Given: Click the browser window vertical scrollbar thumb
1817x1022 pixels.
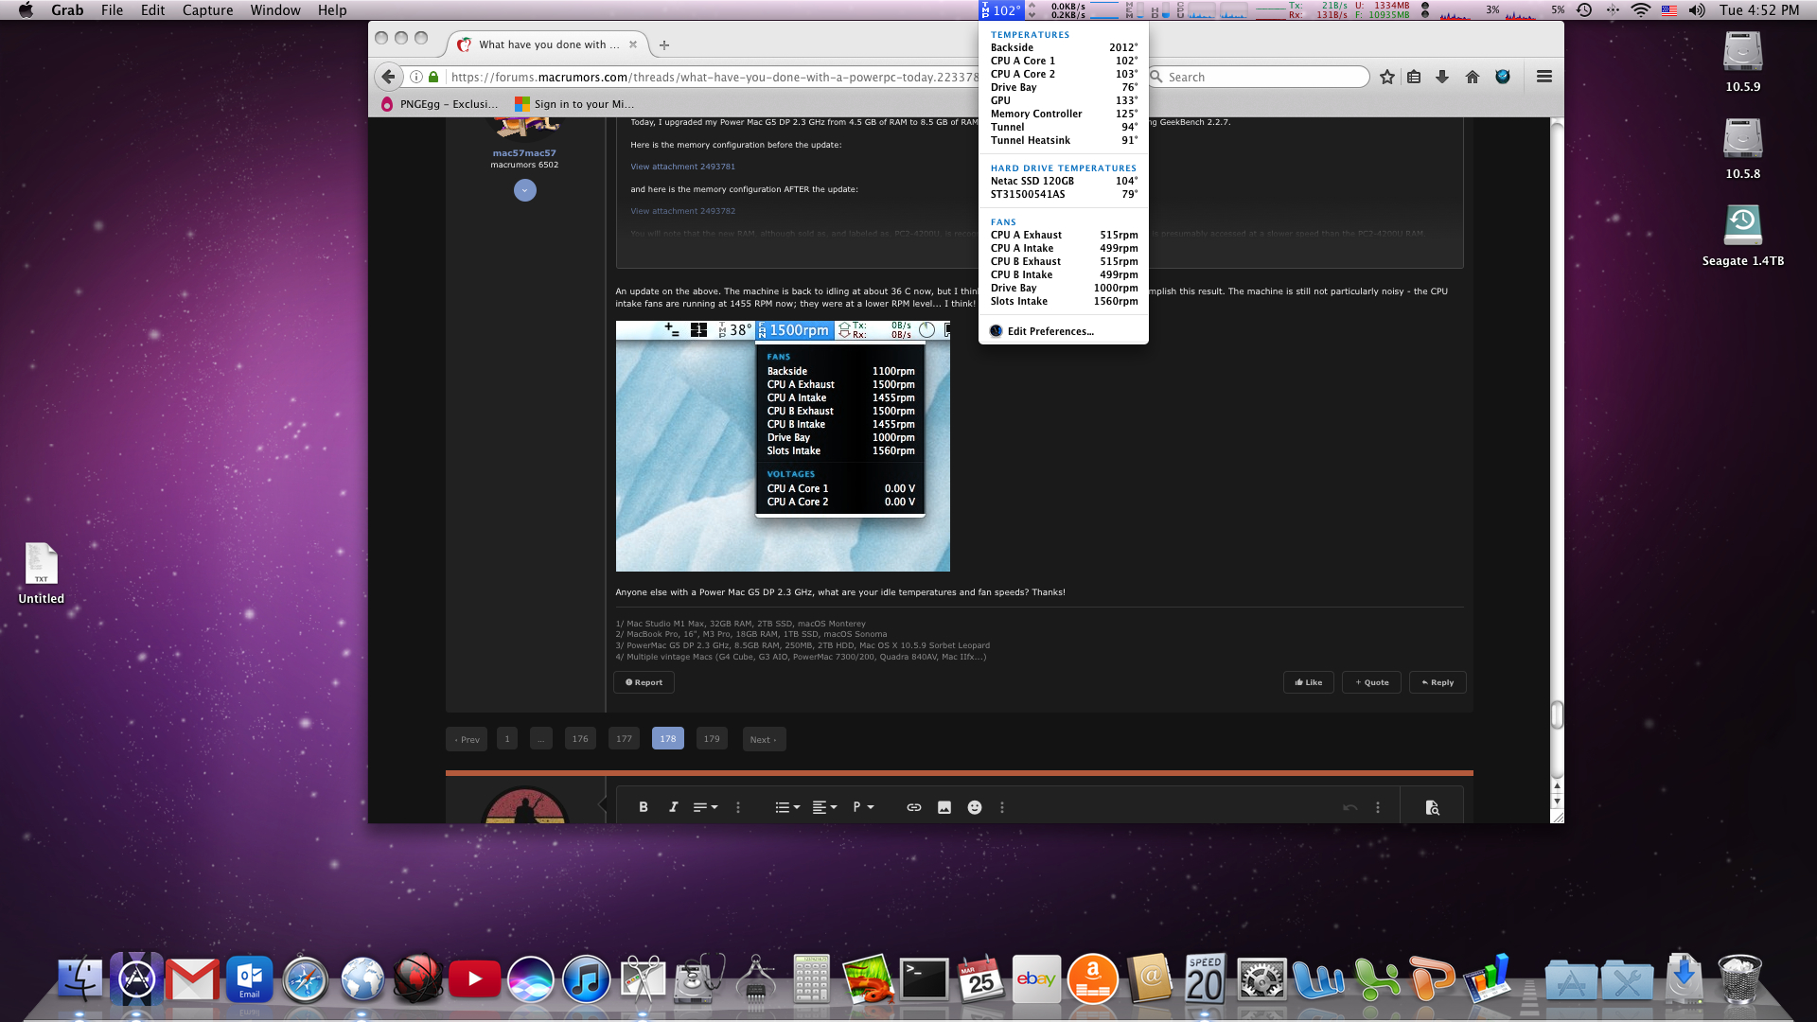Looking at the screenshot, I should click(1557, 715).
